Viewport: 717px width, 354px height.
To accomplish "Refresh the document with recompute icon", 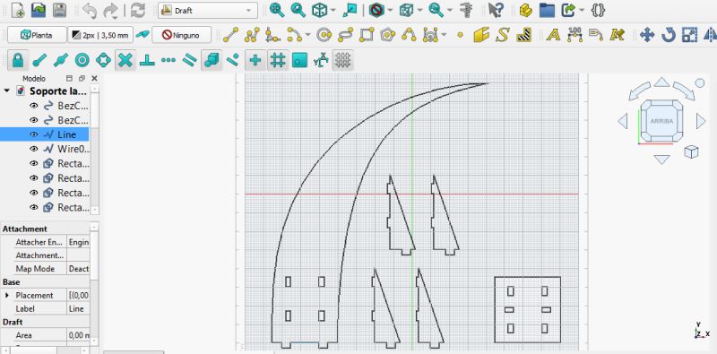I will (x=138, y=10).
